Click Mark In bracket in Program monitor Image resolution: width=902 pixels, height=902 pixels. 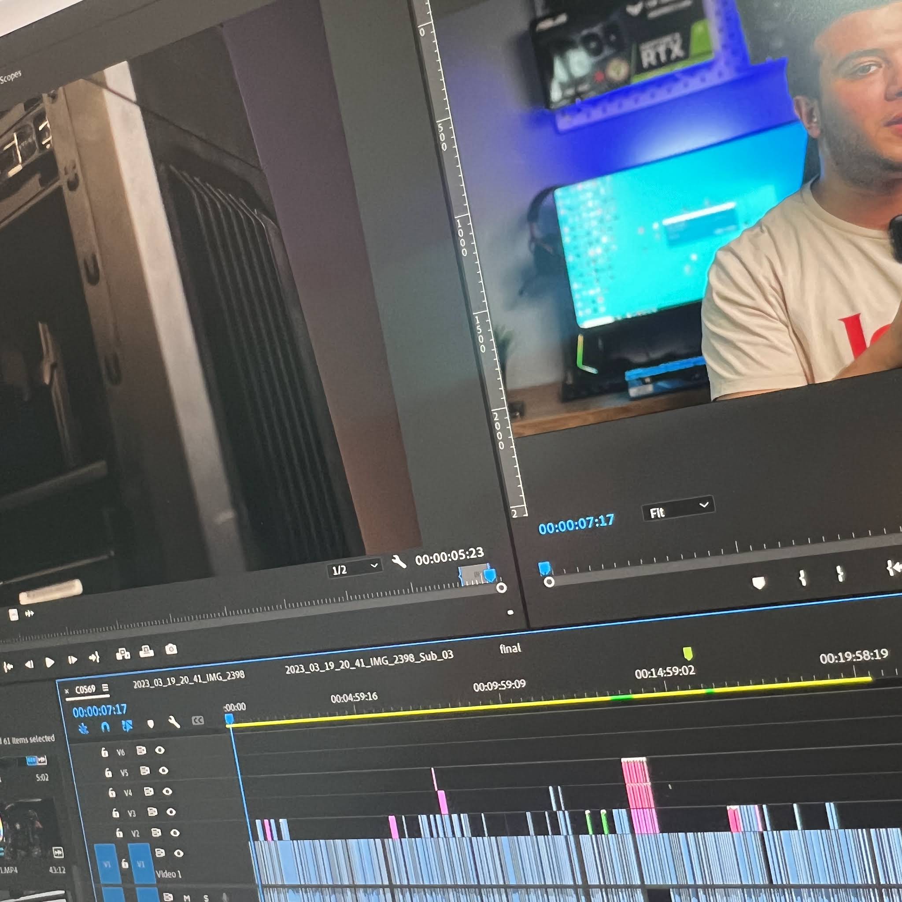(x=802, y=578)
